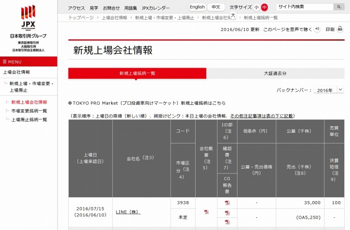Set text size to small (小)
Image resolution: width=350 pixels, height=230 pixels.
pos(256,7)
